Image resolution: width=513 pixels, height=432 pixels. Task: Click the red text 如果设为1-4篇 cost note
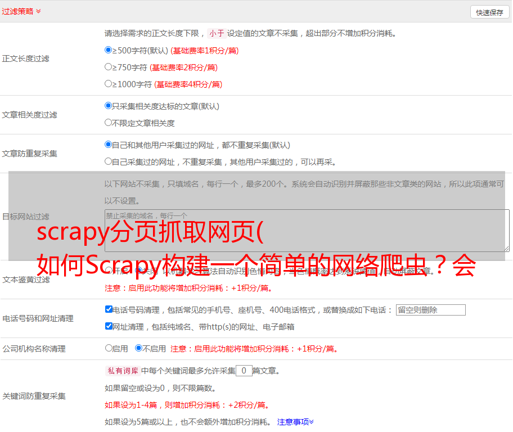[187, 405]
